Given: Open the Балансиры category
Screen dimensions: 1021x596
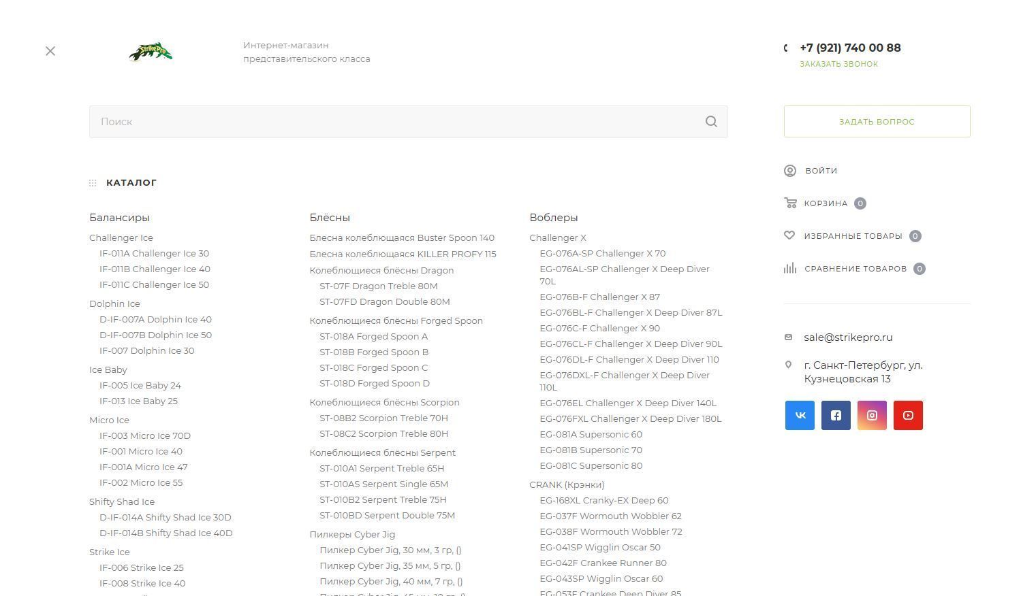Looking at the screenshot, I should [119, 218].
